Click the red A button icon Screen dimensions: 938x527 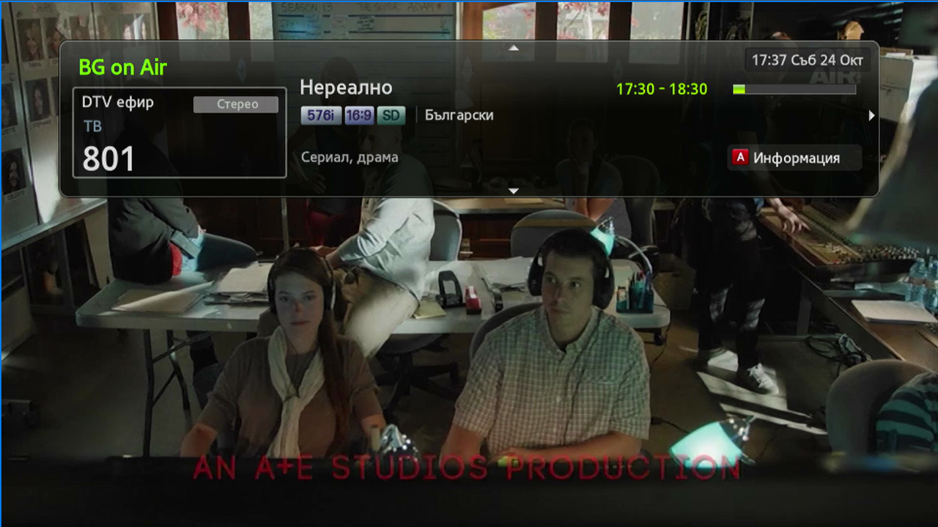click(741, 158)
